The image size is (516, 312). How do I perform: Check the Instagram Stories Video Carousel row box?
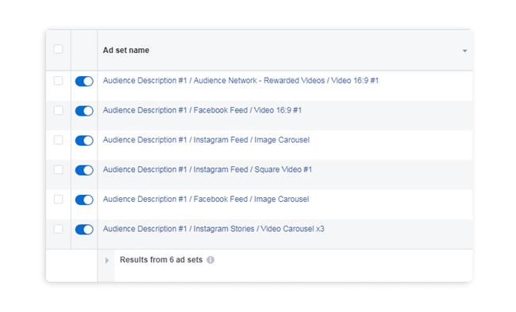pyautogui.click(x=58, y=229)
